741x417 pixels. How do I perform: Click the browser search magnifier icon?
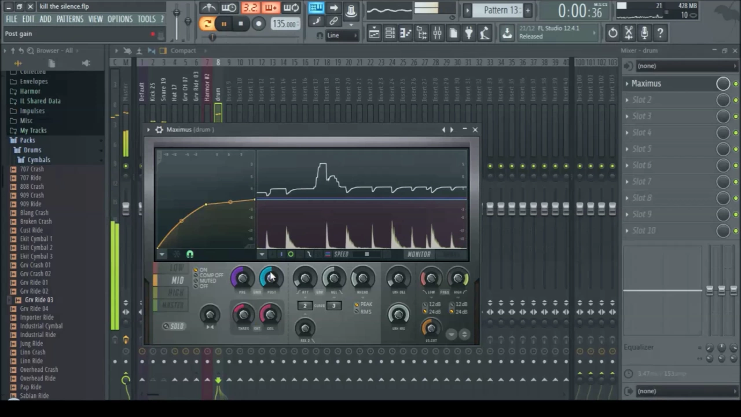(x=30, y=51)
